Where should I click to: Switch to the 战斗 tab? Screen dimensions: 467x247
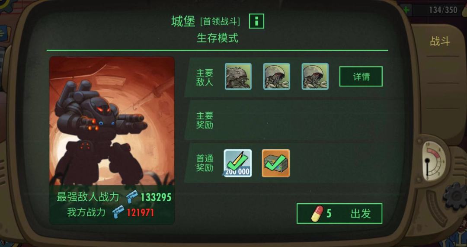point(440,41)
